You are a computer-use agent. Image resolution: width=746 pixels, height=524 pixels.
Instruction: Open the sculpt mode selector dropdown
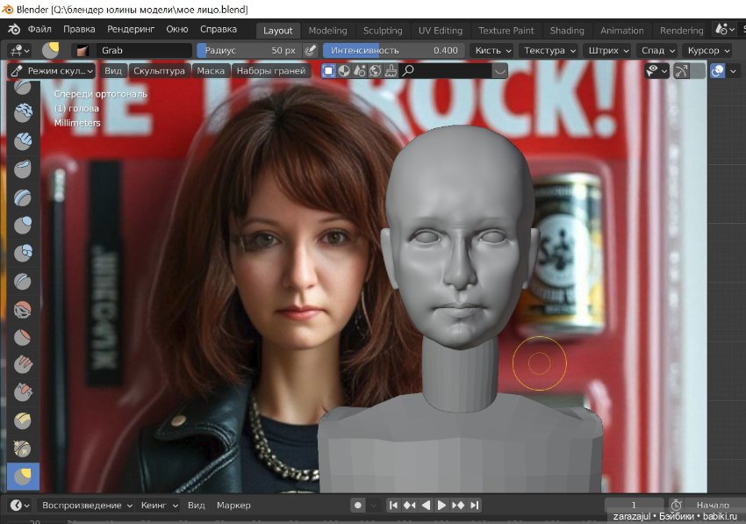pyautogui.click(x=53, y=70)
